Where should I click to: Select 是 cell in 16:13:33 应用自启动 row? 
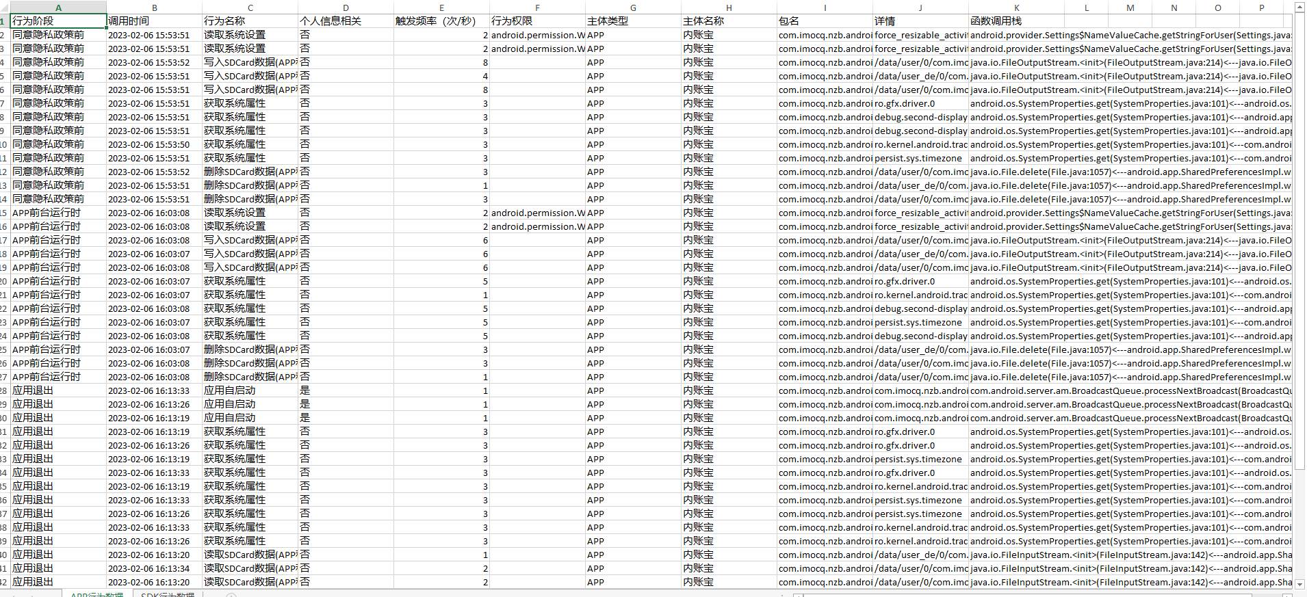tap(346, 390)
